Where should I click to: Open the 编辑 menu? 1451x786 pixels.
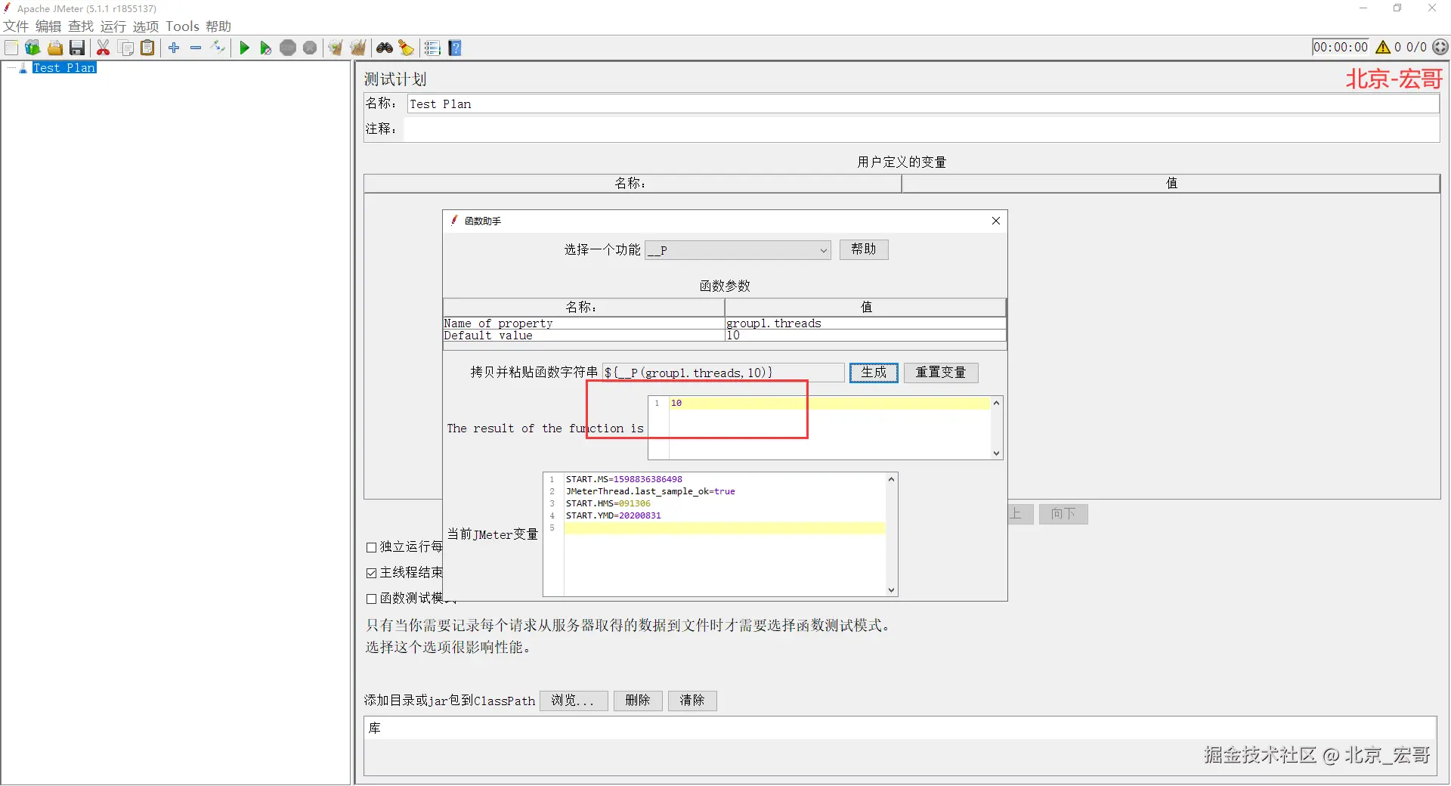pos(48,26)
